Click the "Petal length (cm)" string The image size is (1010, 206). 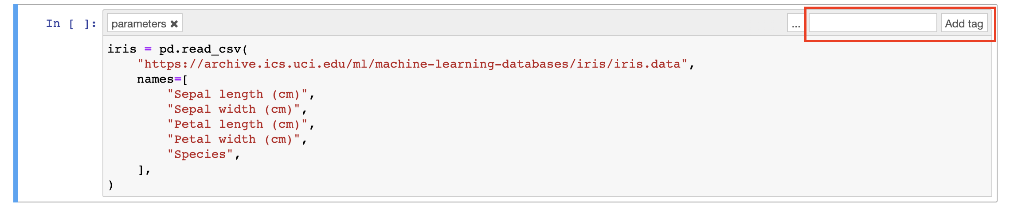tap(238, 125)
